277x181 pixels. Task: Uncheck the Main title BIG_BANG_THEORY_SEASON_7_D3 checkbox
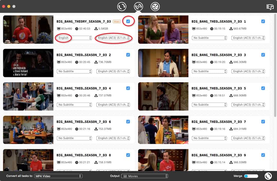[128, 21]
